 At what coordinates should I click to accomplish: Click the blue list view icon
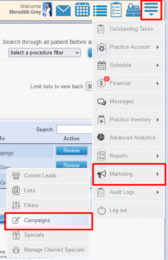(x=100, y=11)
